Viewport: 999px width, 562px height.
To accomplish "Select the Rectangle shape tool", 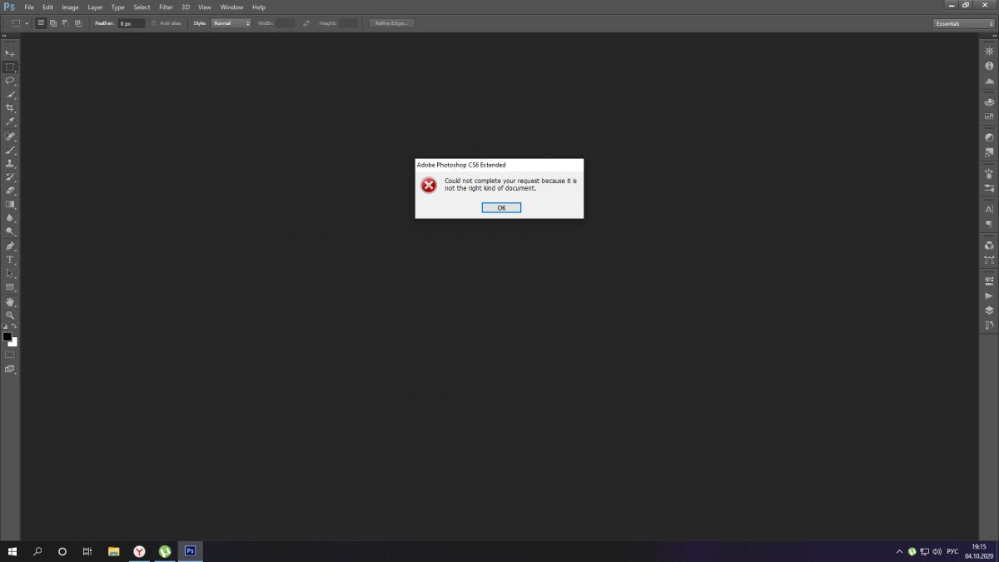I will tap(10, 287).
